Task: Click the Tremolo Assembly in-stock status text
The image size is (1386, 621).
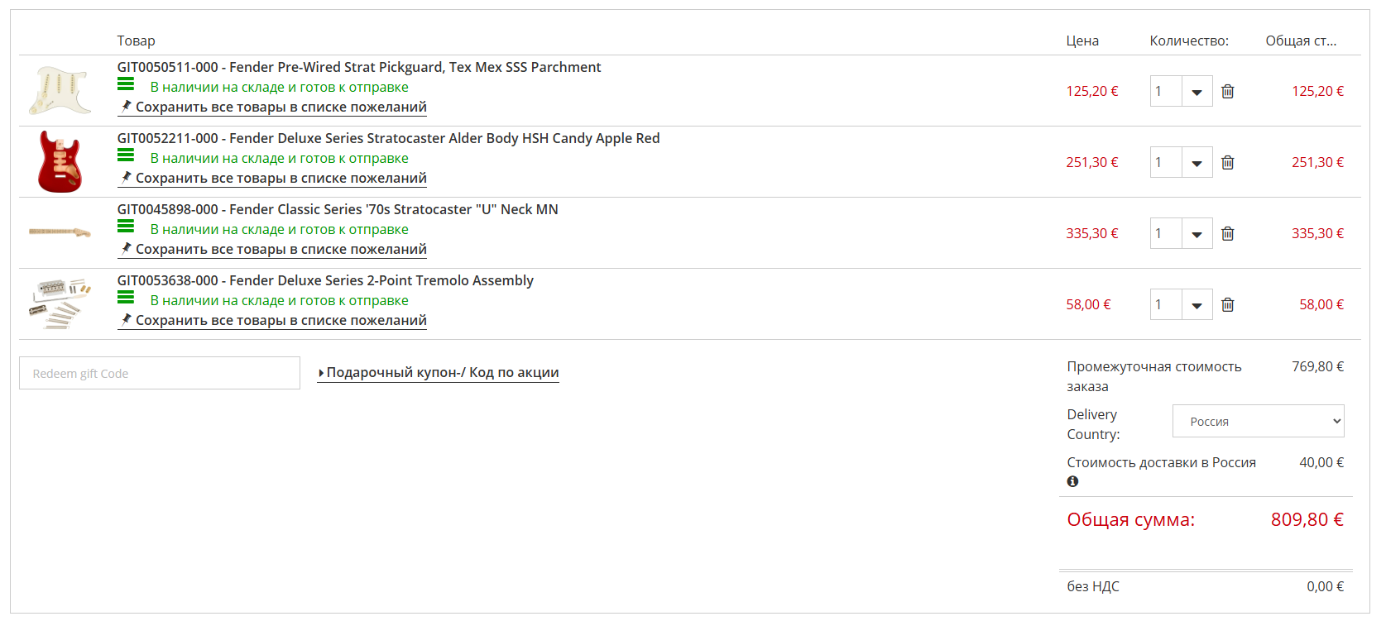Action: pos(279,300)
